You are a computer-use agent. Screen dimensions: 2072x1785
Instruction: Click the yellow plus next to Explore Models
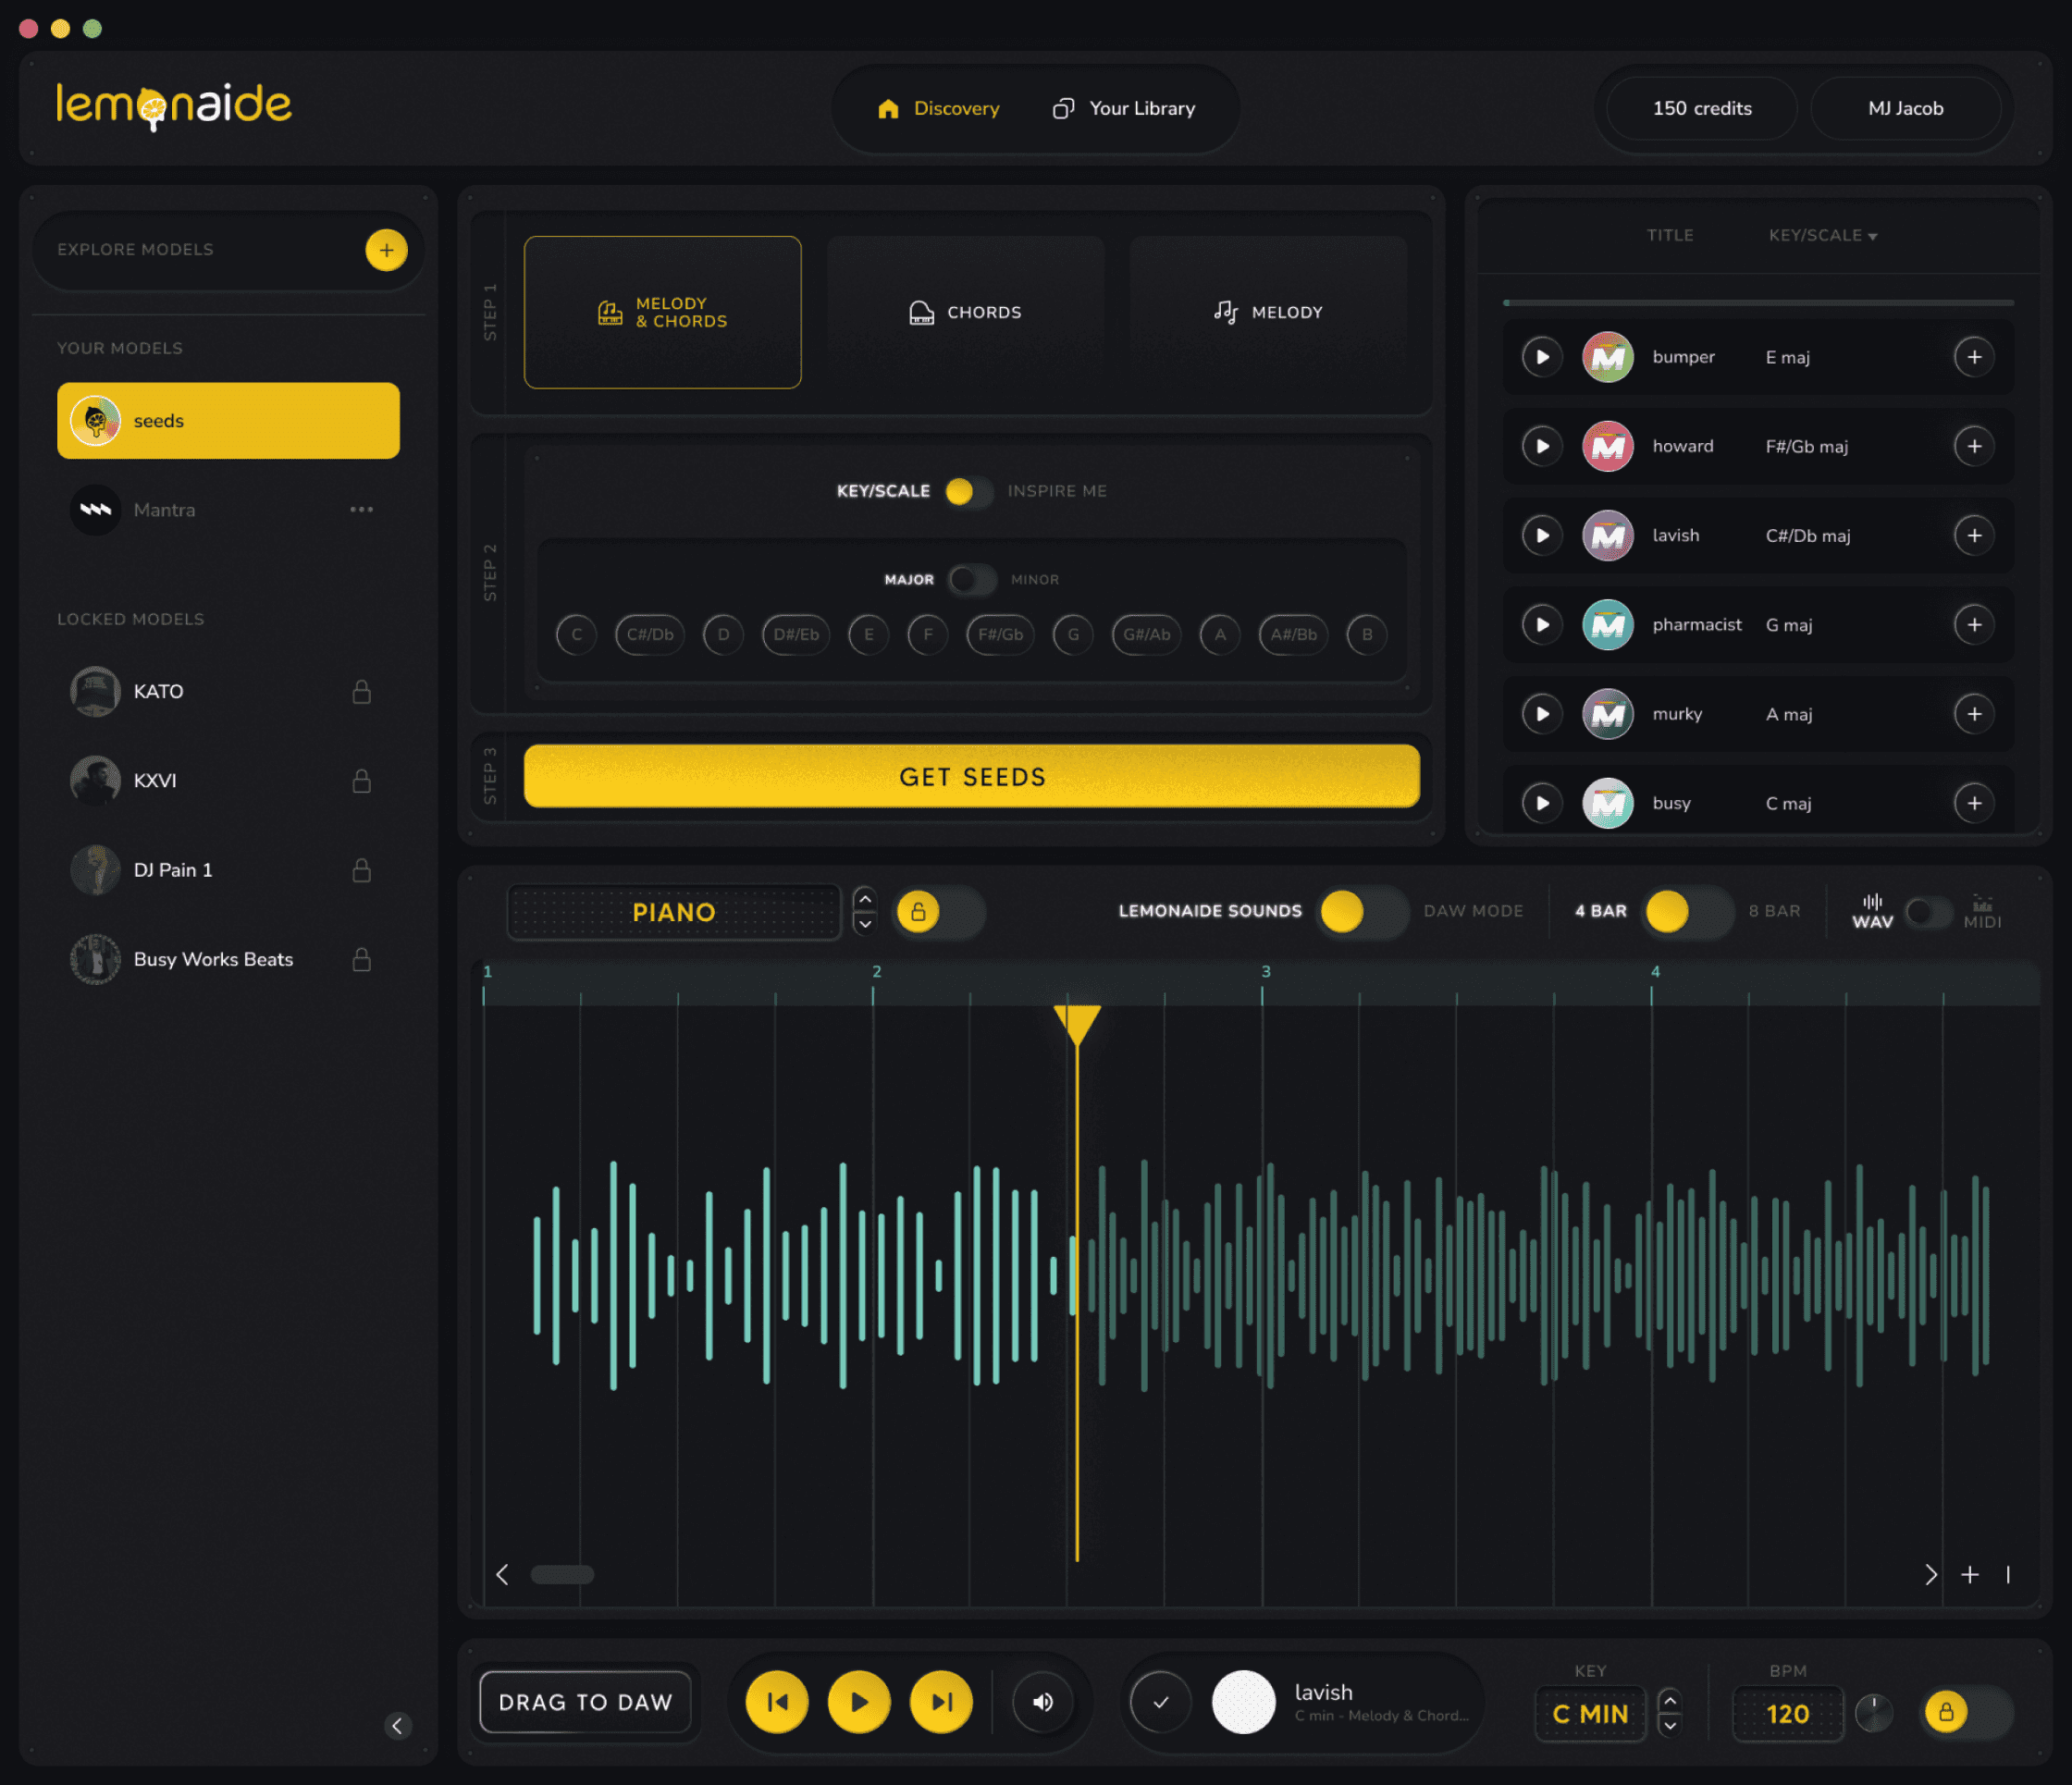click(x=386, y=250)
